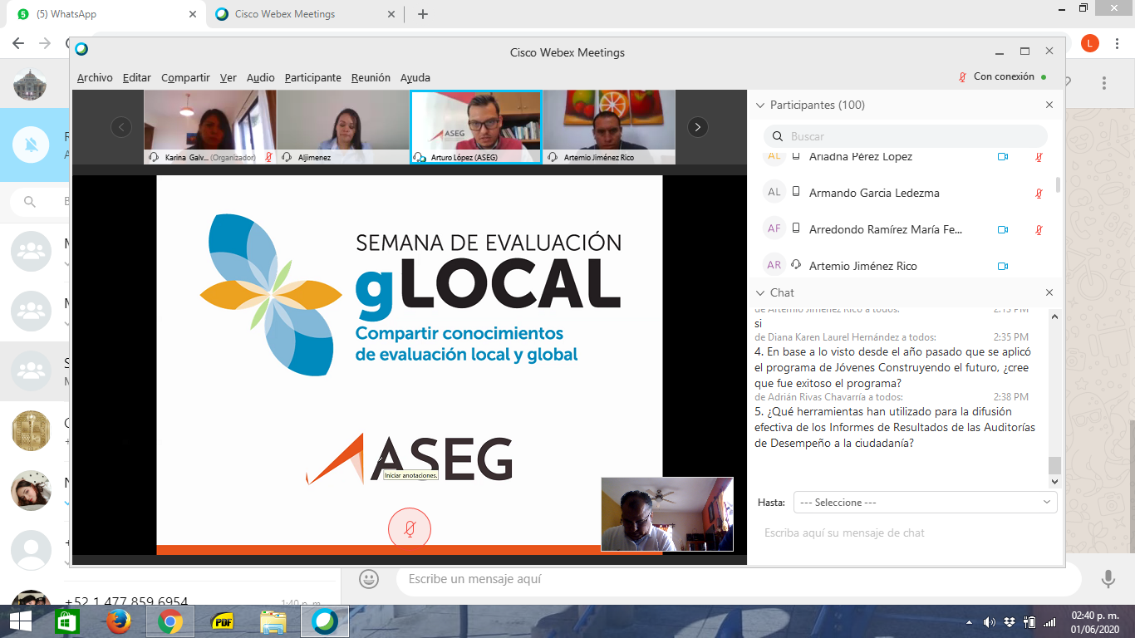This screenshot has width=1135, height=638.
Task: Click the volume icon in system tray
Action: pos(990,622)
